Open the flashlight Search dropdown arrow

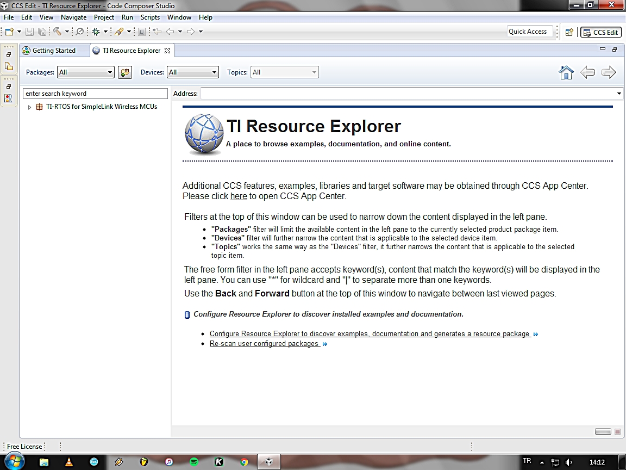[x=129, y=32]
